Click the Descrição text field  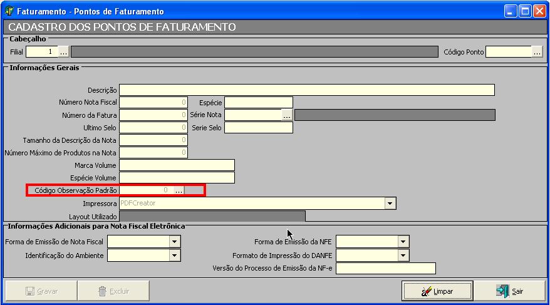306,90
